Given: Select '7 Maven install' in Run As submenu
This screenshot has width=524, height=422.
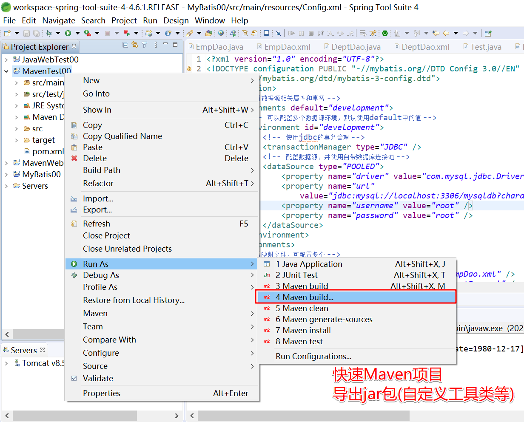Looking at the screenshot, I should point(356,330).
